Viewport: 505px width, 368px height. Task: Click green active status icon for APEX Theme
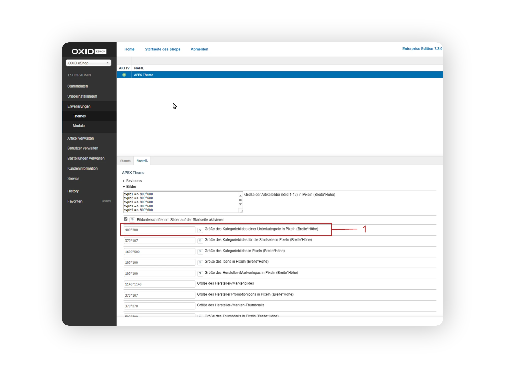coord(124,75)
